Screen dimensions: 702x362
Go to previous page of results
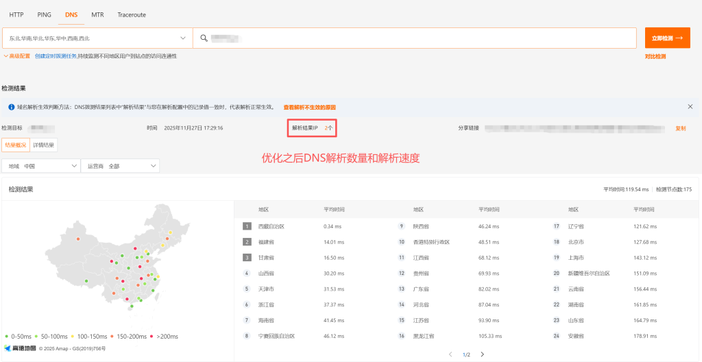pyautogui.click(x=450, y=354)
